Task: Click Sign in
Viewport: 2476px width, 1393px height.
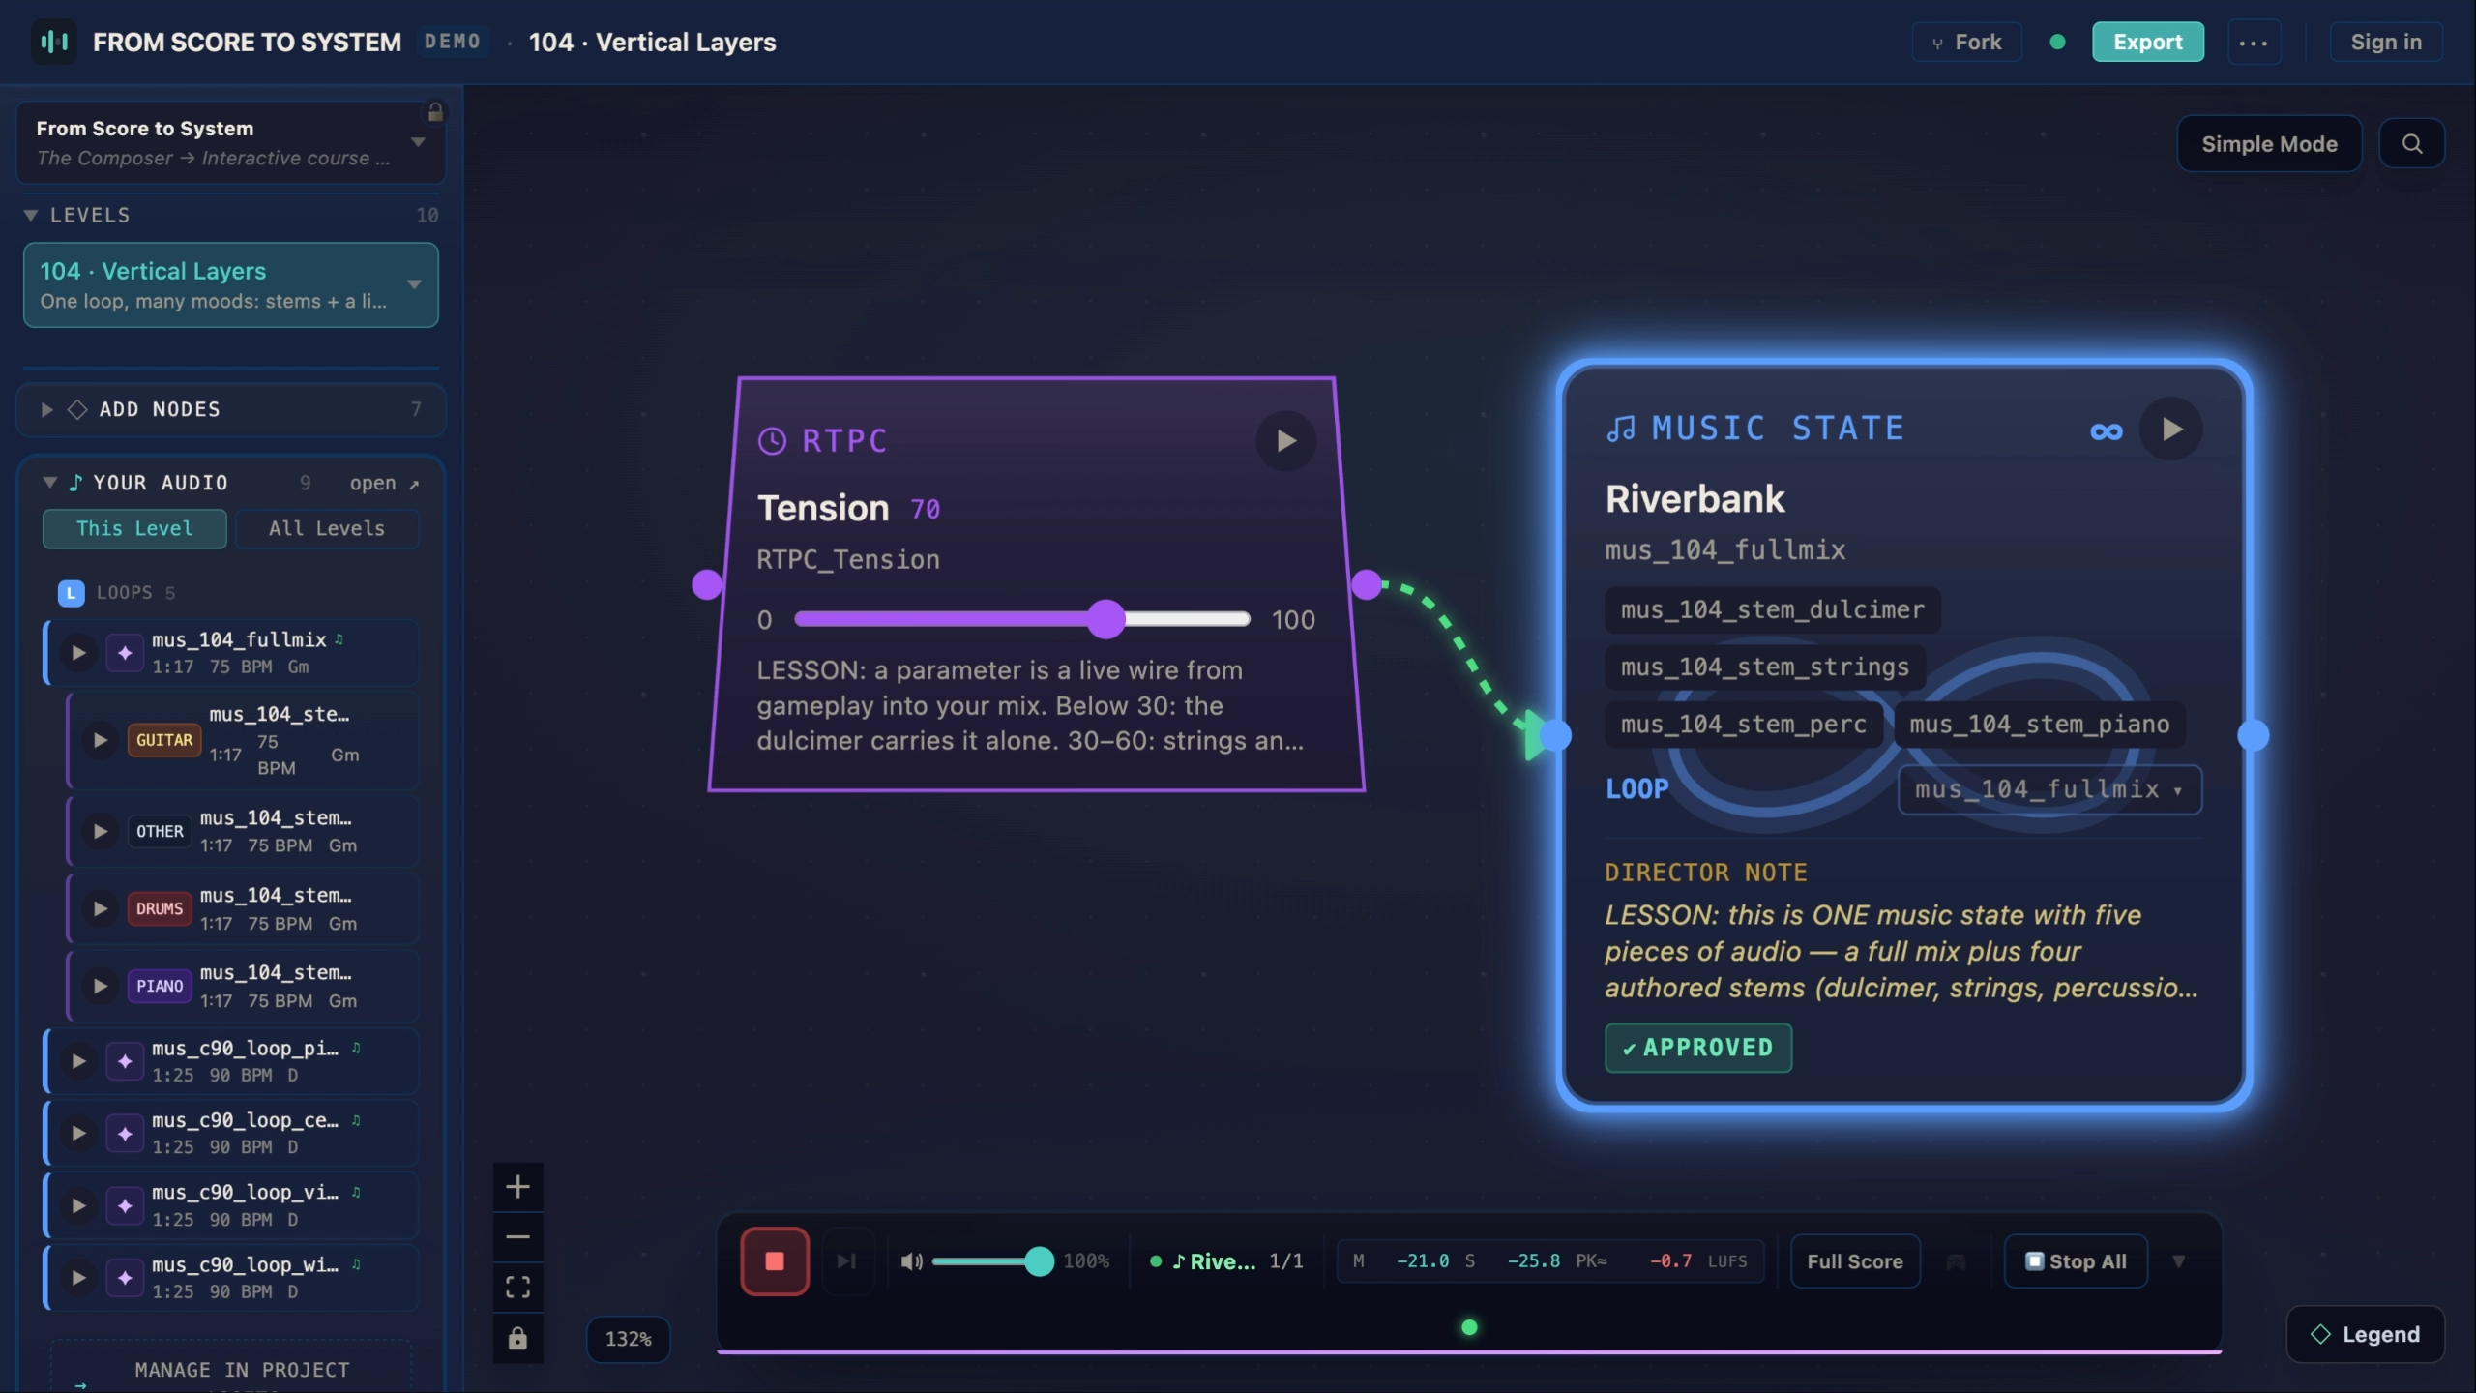Action: coord(2386,43)
